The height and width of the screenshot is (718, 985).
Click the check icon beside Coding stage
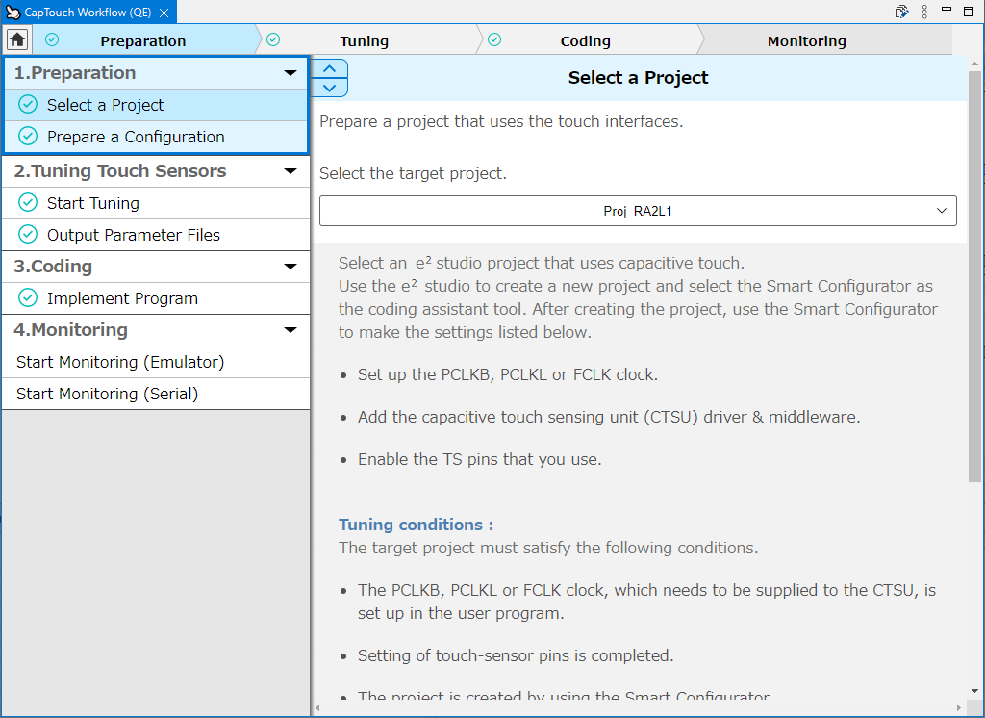(x=494, y=40)
